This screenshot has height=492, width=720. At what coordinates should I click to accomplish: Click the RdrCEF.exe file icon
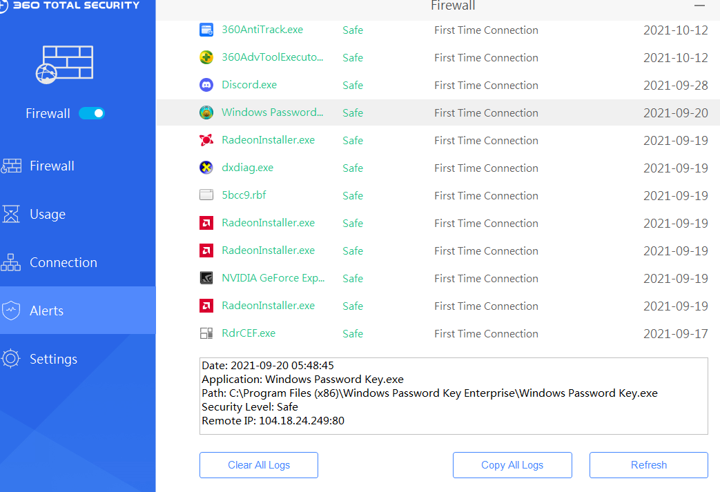pyautogui.click(x=206, y=333)
